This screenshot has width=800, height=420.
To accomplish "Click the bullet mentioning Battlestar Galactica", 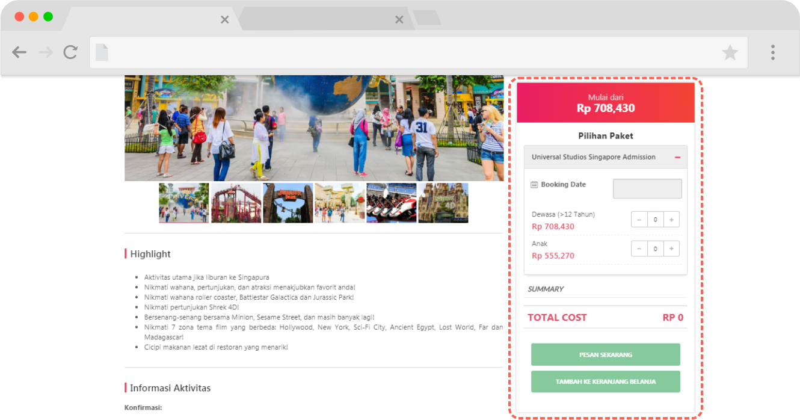I will tap(249, 297).
